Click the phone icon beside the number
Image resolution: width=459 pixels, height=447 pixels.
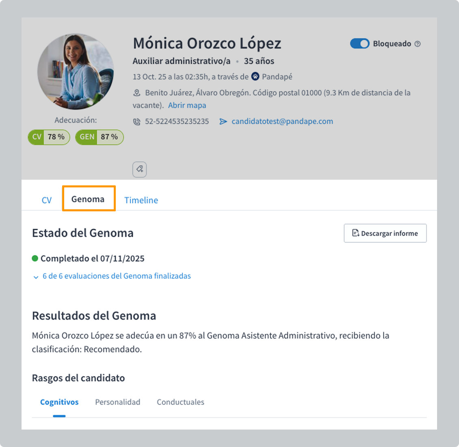[137, 122]
